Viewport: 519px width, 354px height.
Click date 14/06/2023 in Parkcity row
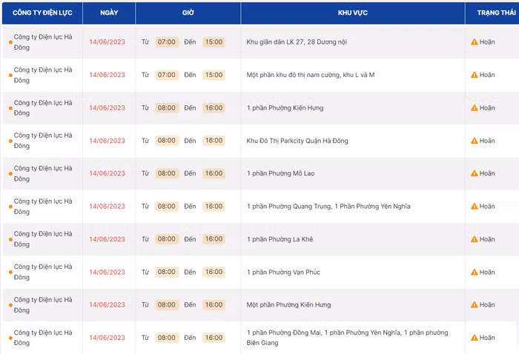click(x=108, y=141)
